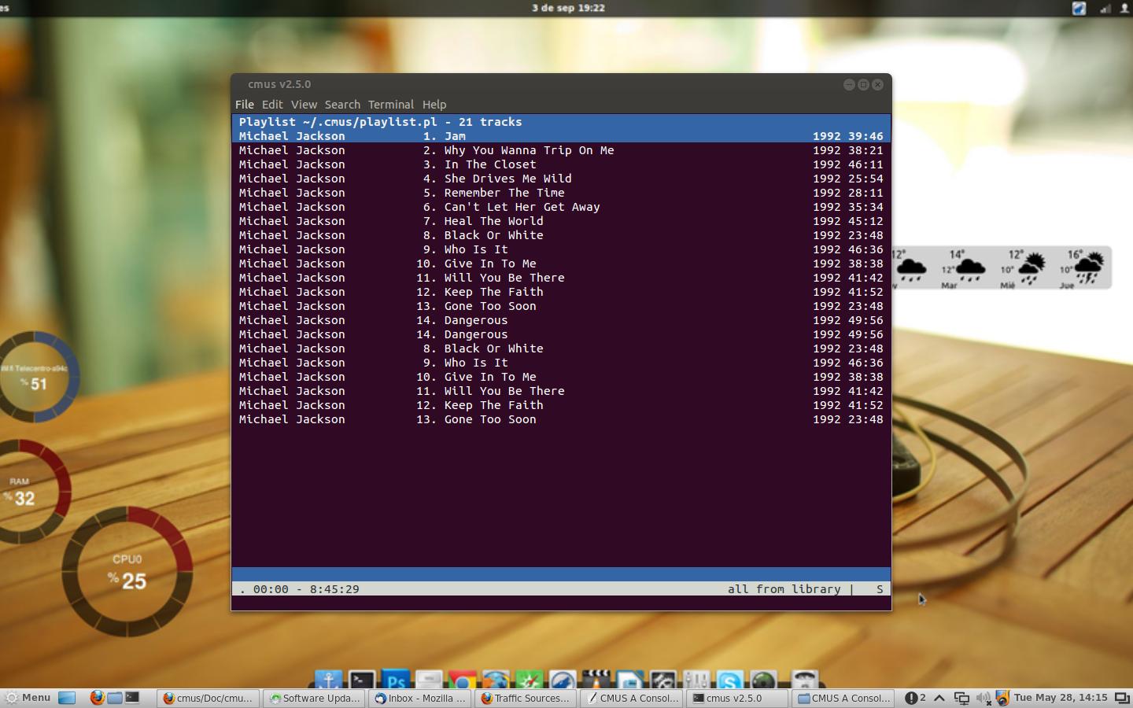The height and width of the screenshot is (708, 1133).
Task: Open the terminal icon in the dock
Action: pos(362,681)
